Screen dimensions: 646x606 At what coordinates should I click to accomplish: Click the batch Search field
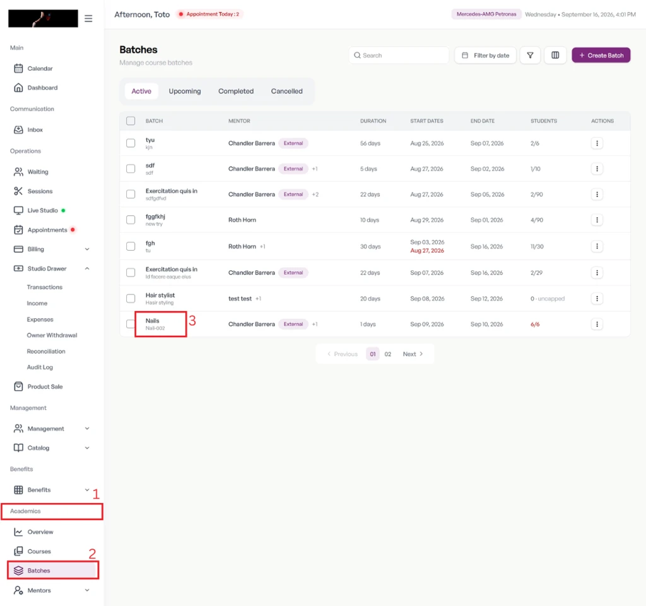click(x=399, y=56)
